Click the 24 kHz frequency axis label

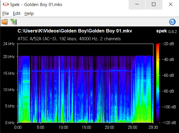[x=9, y=44]
